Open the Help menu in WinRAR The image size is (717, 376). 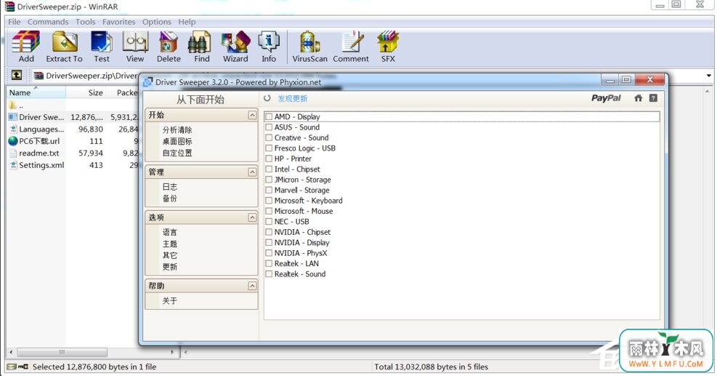[x=187, y=22]
